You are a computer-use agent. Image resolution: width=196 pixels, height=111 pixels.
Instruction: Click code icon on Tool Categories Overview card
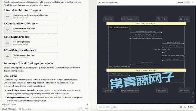pos(8,56)
